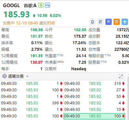The height and width of the screenshot is (120, 129).
Task: Click the trading status 交易中 12-10 09:49
Action: (20, 23)
